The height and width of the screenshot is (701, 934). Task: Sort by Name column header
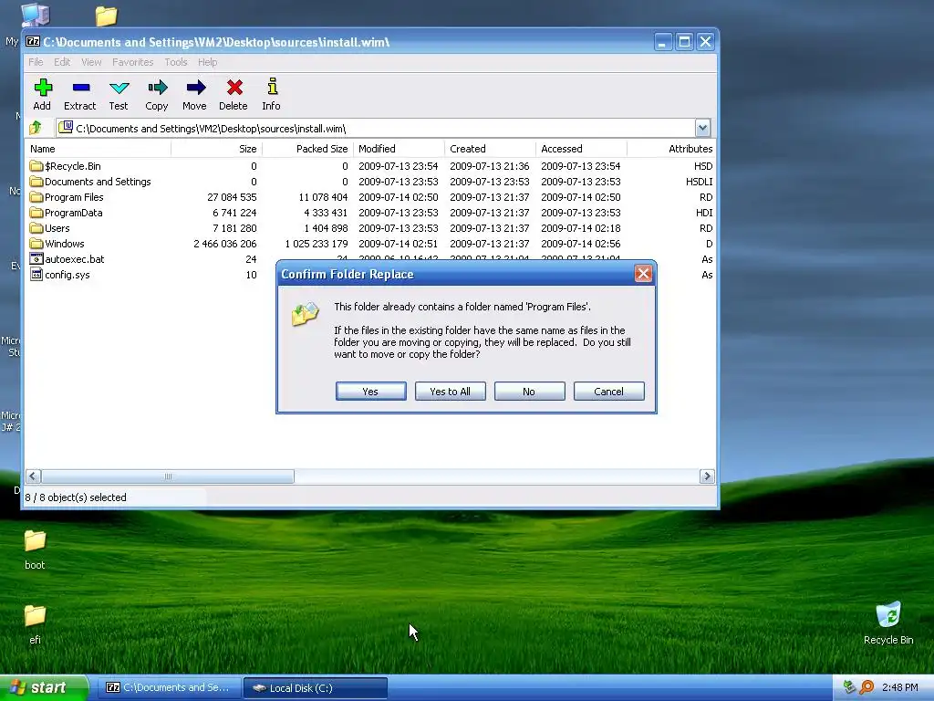(99, 149)
